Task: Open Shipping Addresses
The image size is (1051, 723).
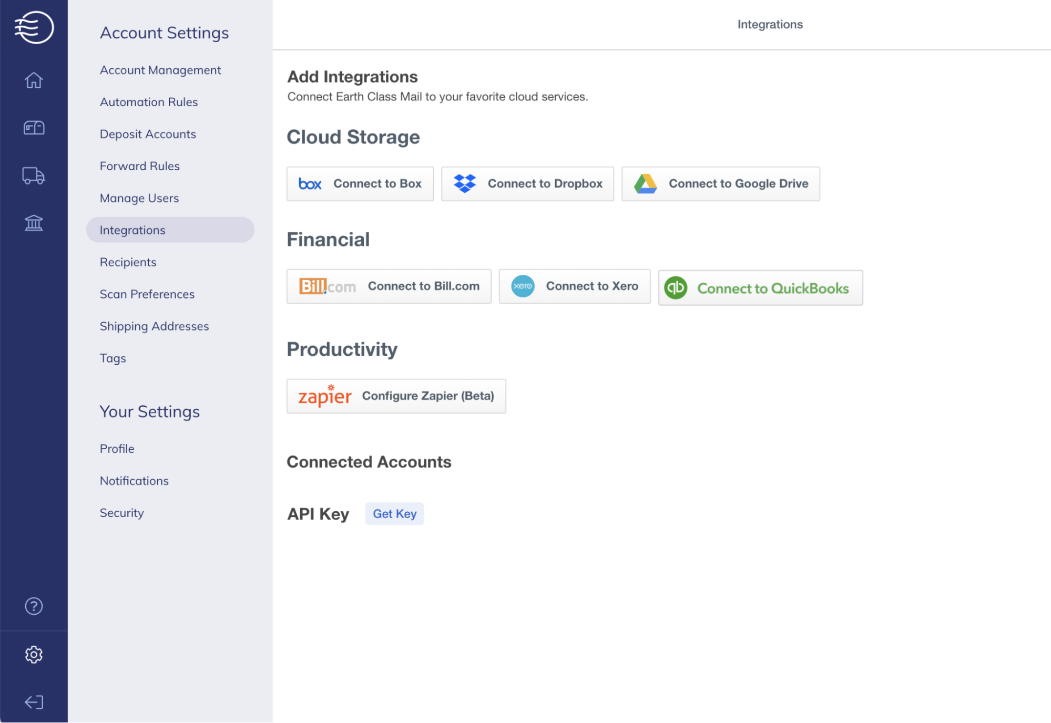Action: point(155,326)
